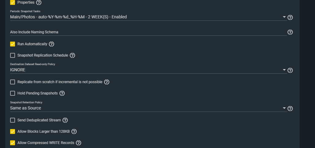Click help icon for Destination Read-only Policy
The width and height of the screenshot is (315, 148).
pos(290,70)
